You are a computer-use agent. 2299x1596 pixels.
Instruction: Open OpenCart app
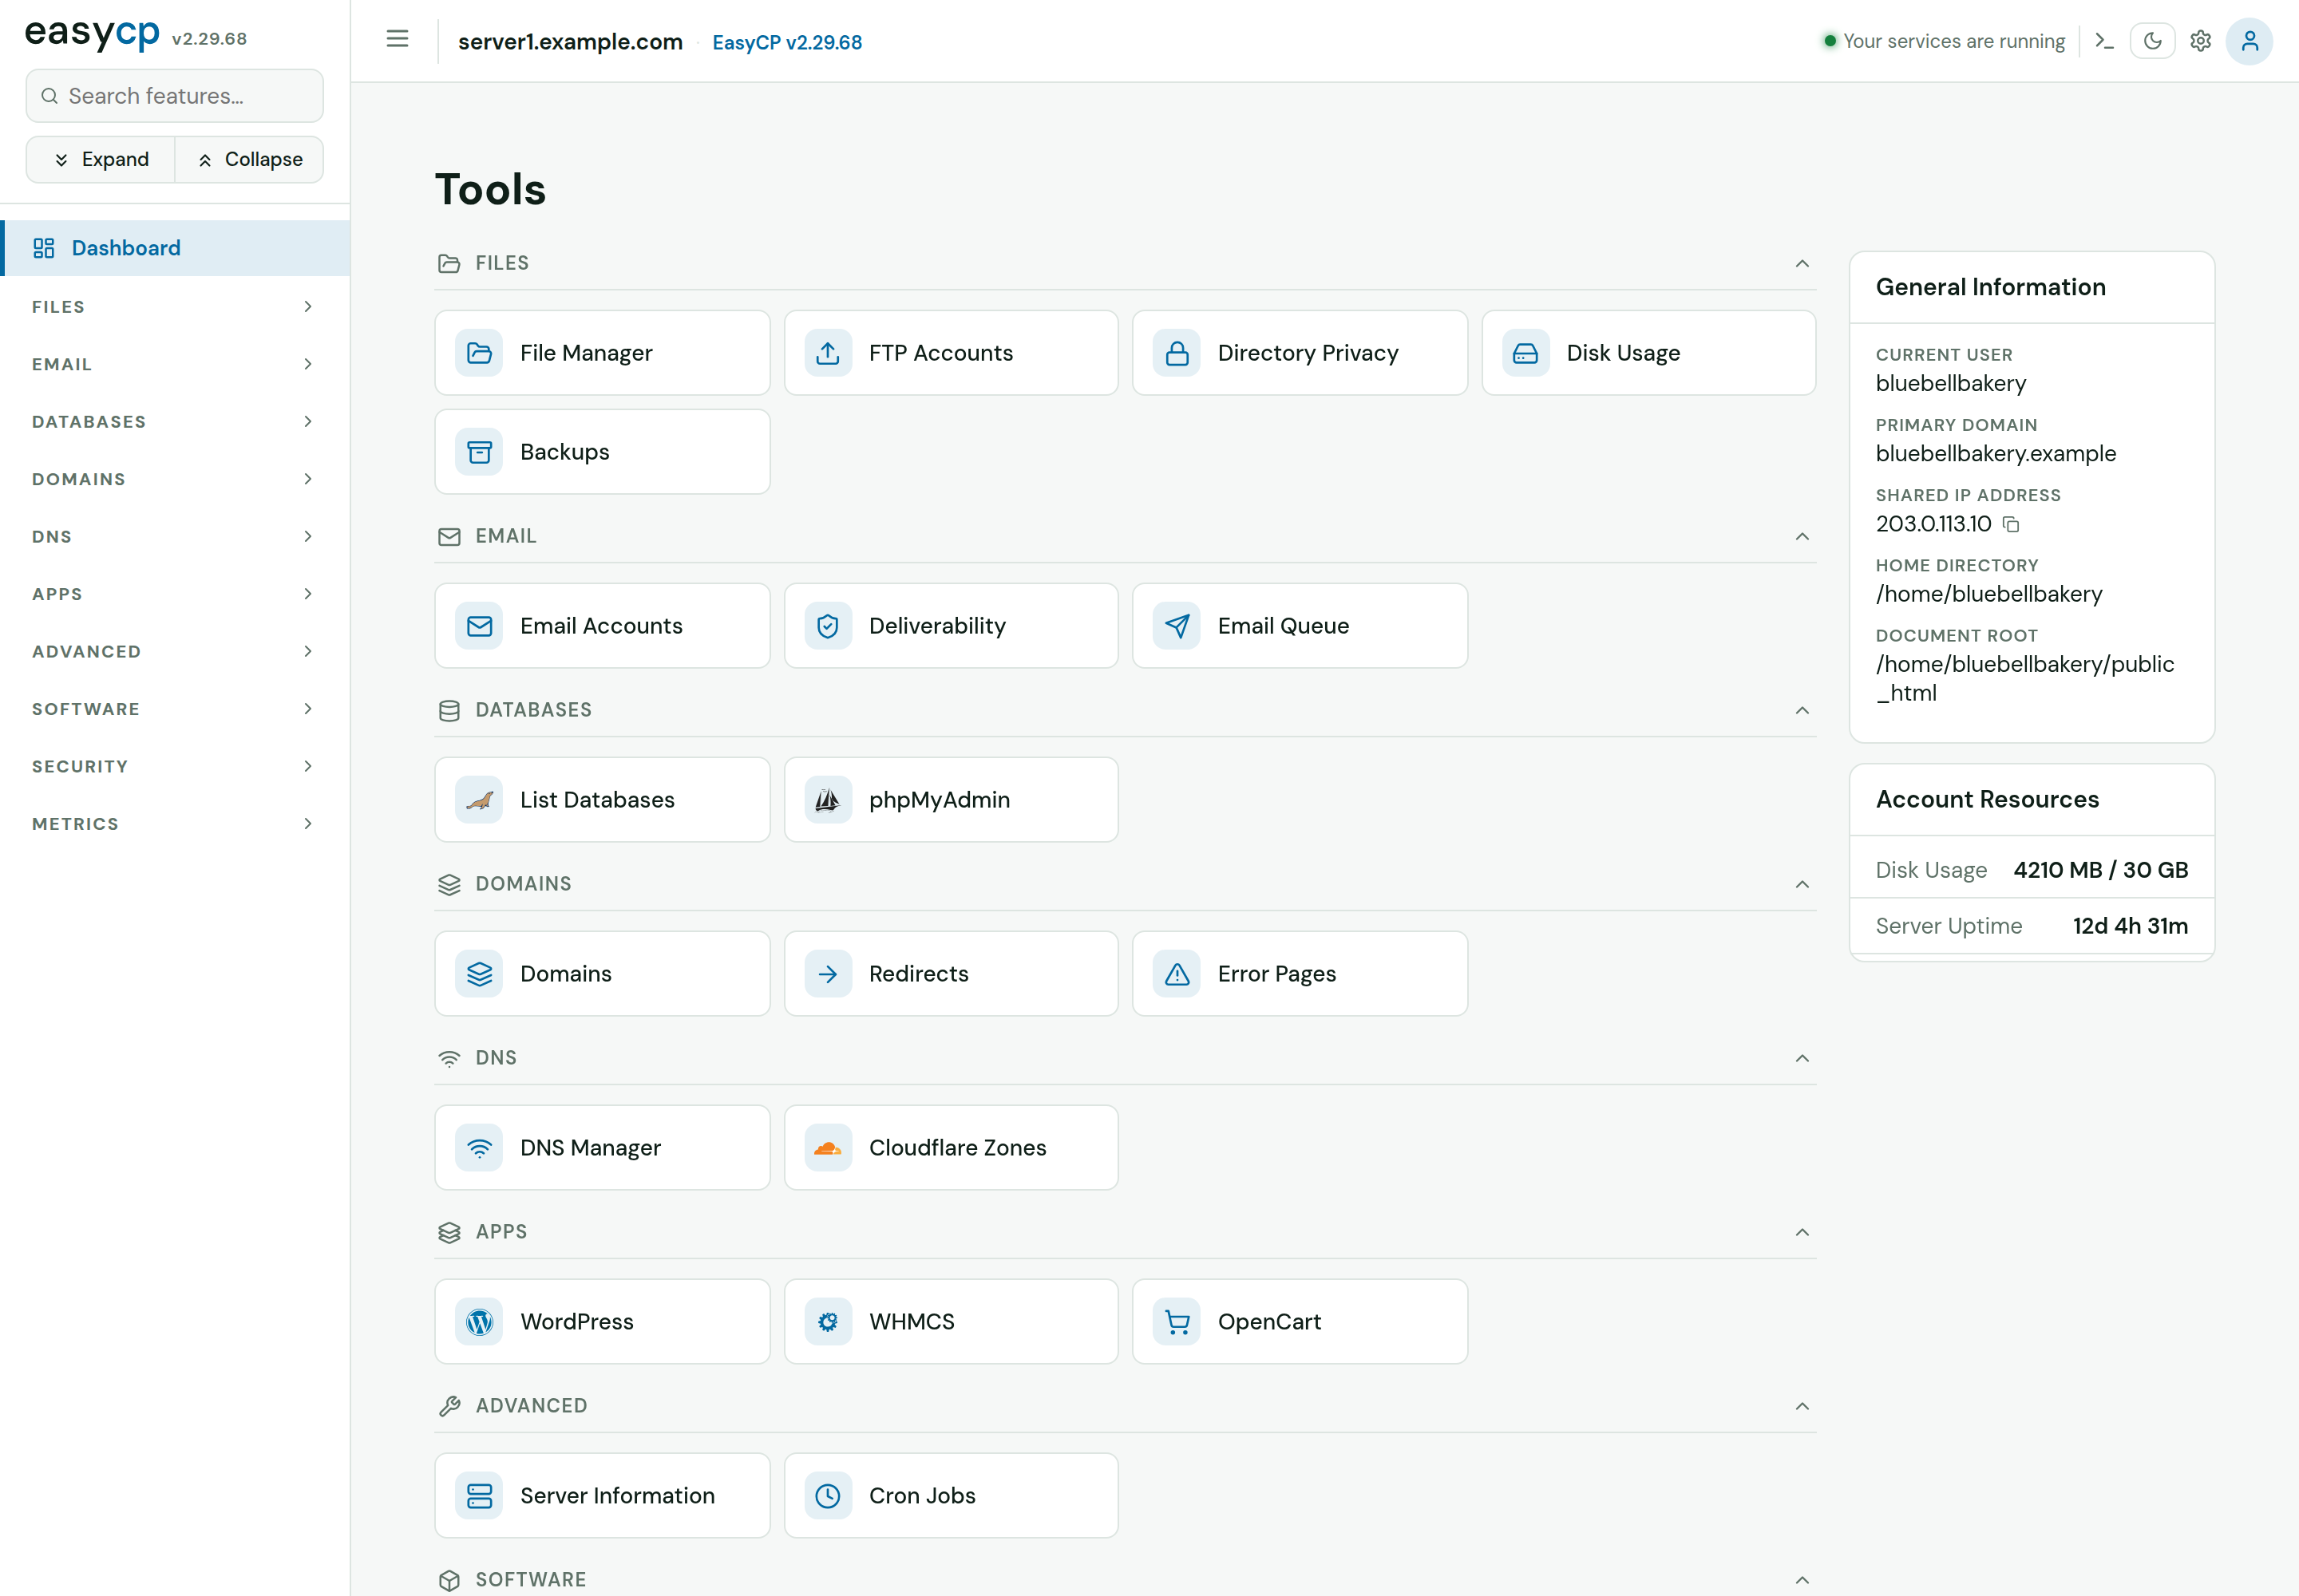coord(1300,1321)
